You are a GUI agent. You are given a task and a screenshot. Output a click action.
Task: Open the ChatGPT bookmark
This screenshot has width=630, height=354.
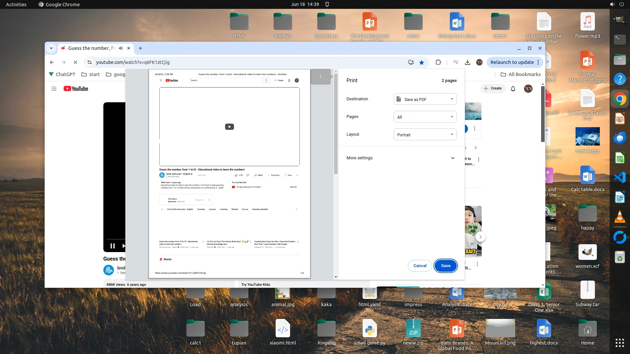tap(62, 74)
